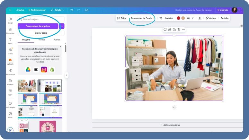
Task: Click the crop icon in toolbar
Action: click(x=161, y=18)
